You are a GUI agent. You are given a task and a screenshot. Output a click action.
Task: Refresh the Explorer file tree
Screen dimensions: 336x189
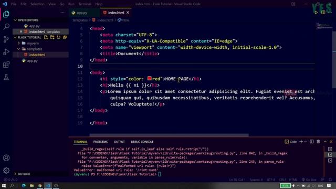[58, 37]
